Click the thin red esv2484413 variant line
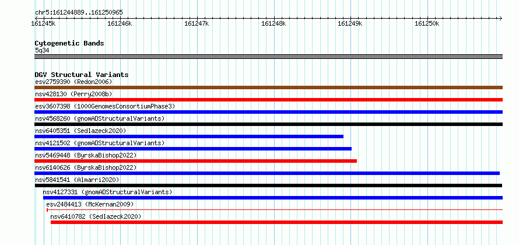Image resolution: width=519 pixels, height=245 pixels. (275, 209)
